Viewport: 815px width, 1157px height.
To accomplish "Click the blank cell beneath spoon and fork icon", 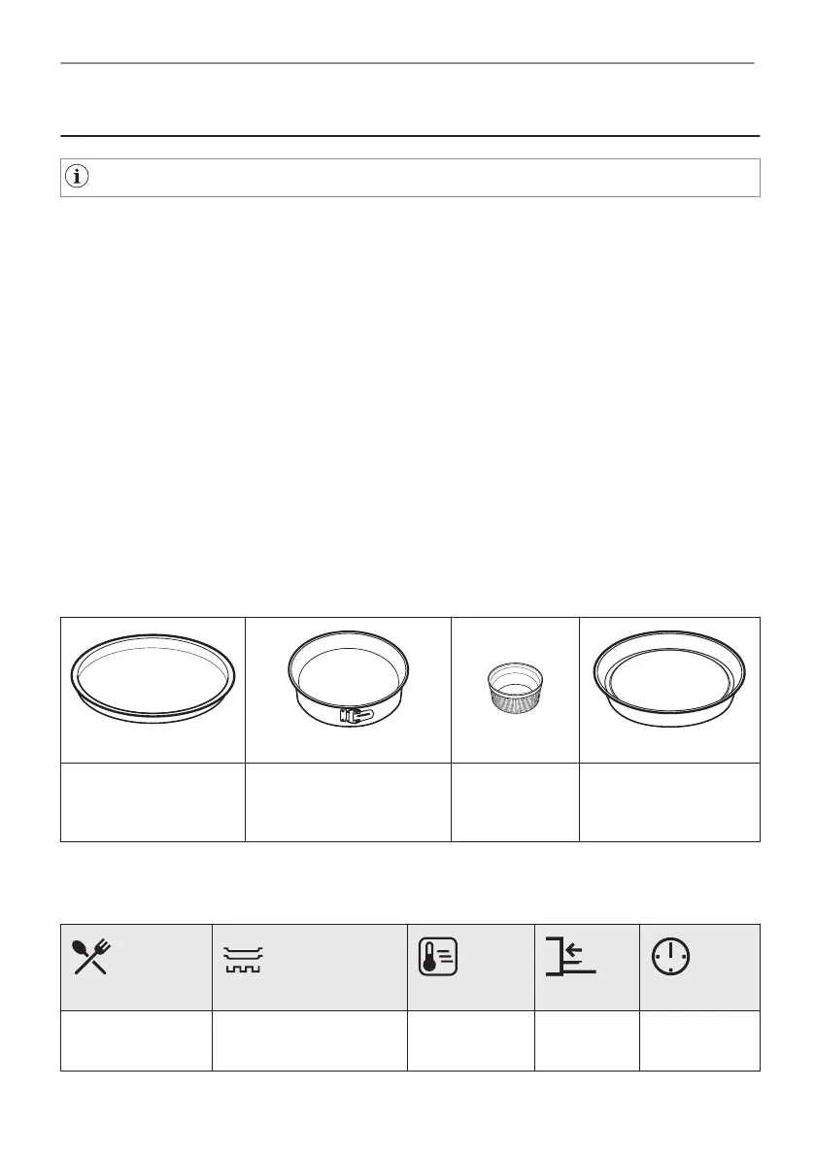I will click(136, 1040).
